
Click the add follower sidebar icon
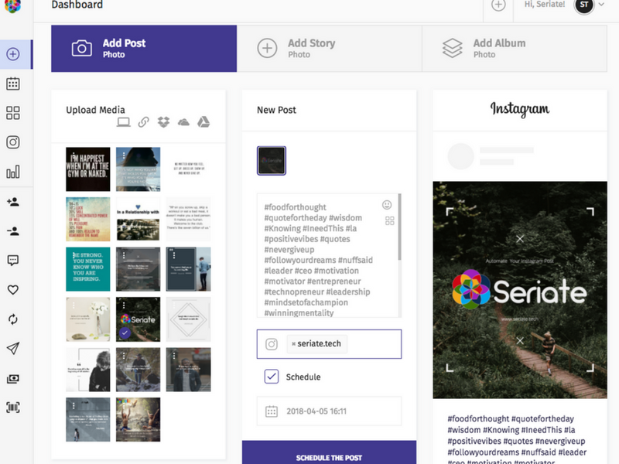[13, 202]
